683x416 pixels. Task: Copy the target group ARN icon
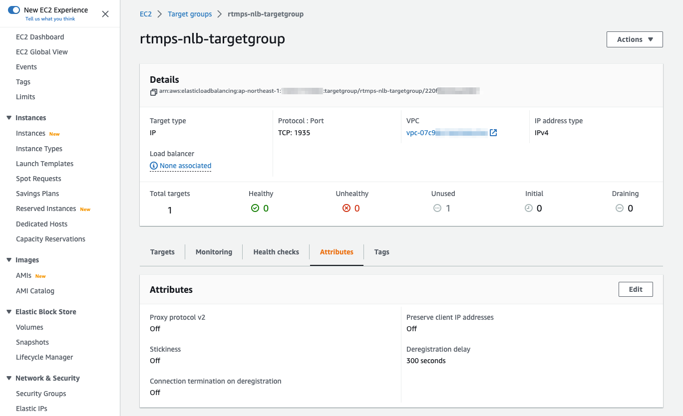click(x=154, y=92)
